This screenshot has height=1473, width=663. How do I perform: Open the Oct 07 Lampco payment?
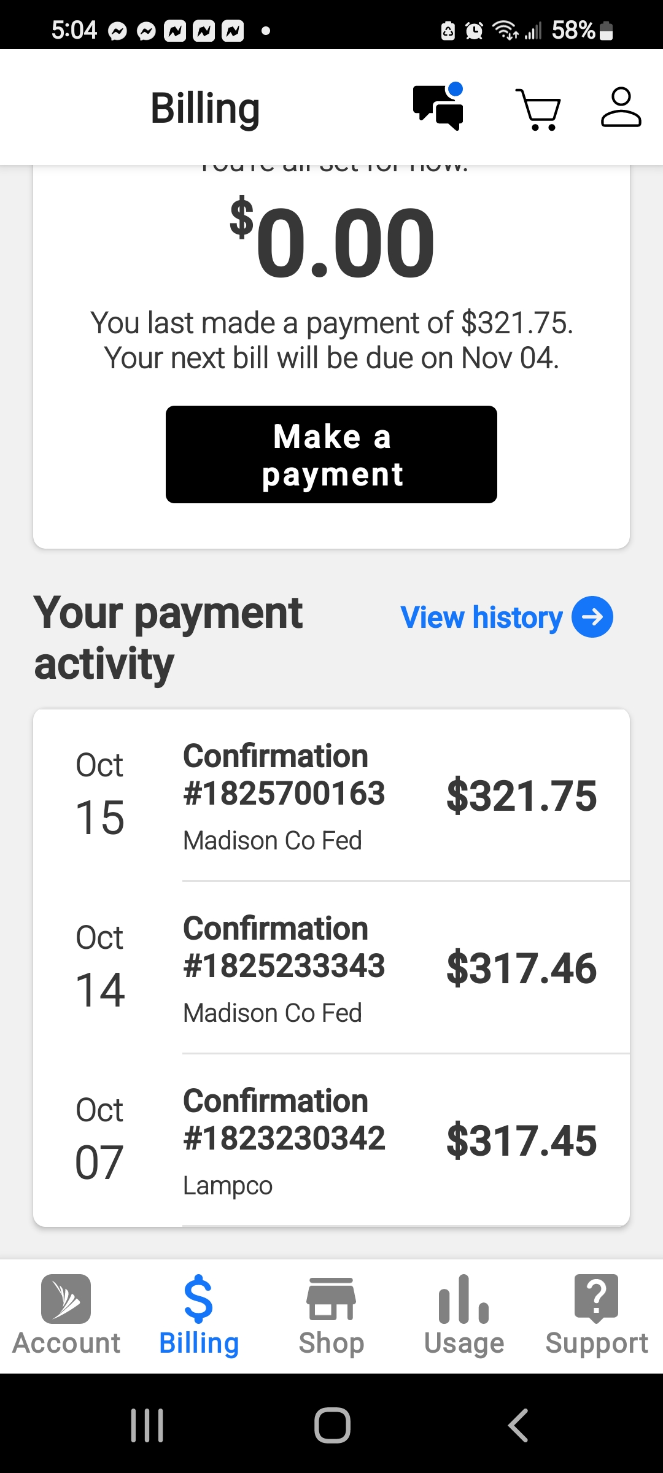pyautogui.click(x=331, y=1140)
